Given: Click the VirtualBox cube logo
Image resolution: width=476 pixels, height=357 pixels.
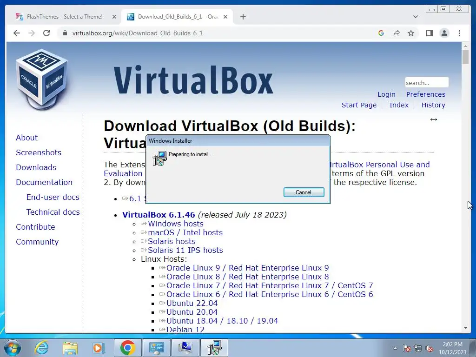Looking at the screenshot, I should [41, 79].
